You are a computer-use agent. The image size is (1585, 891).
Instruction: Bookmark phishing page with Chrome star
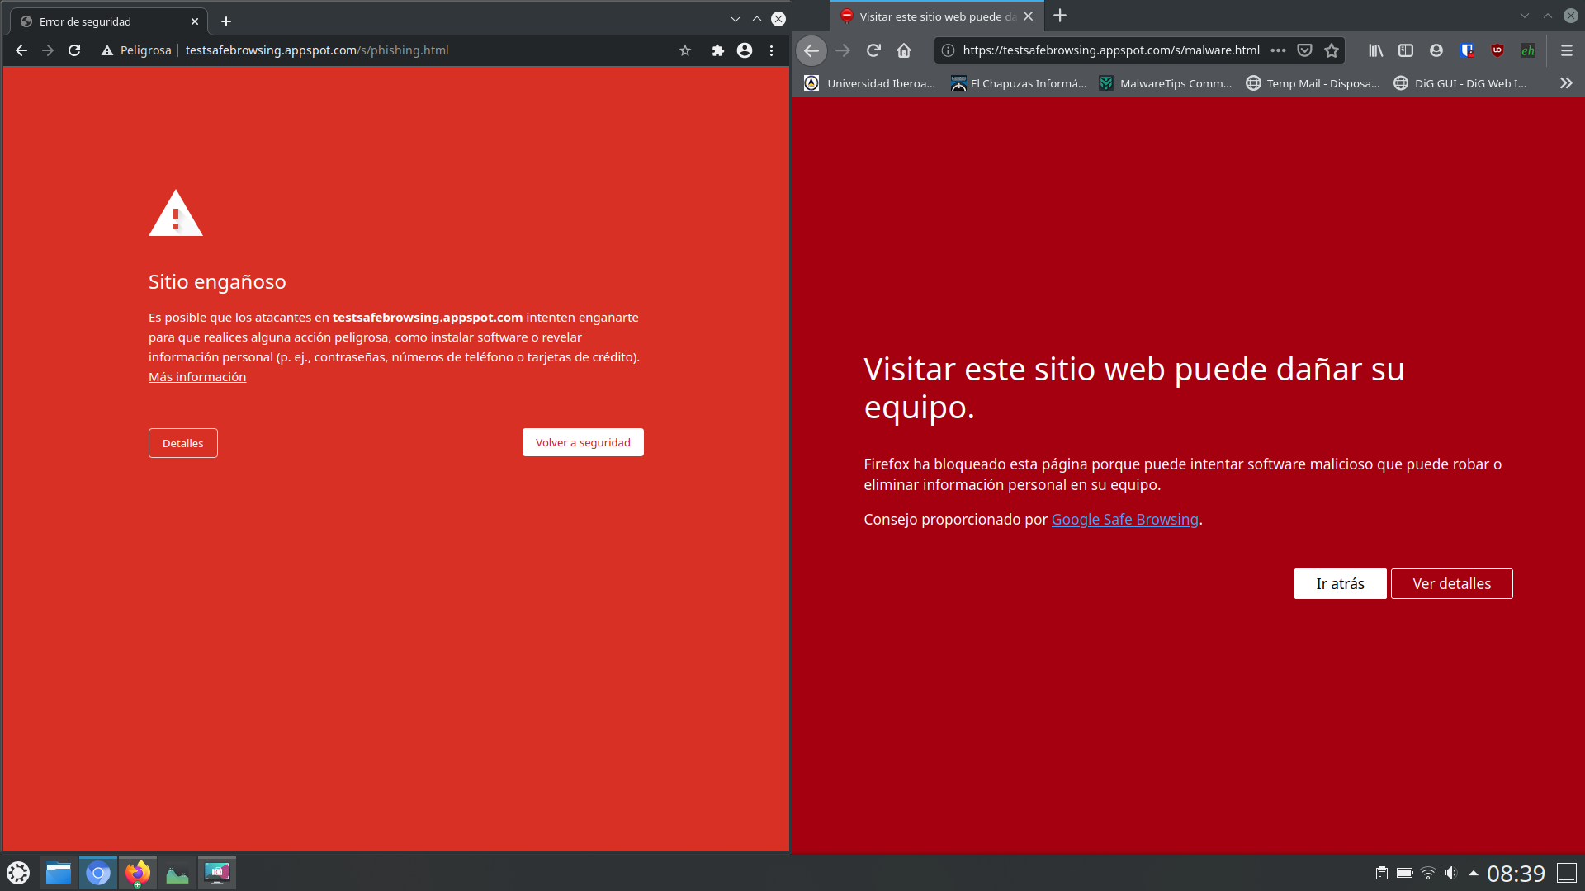(x=685, y=50)
